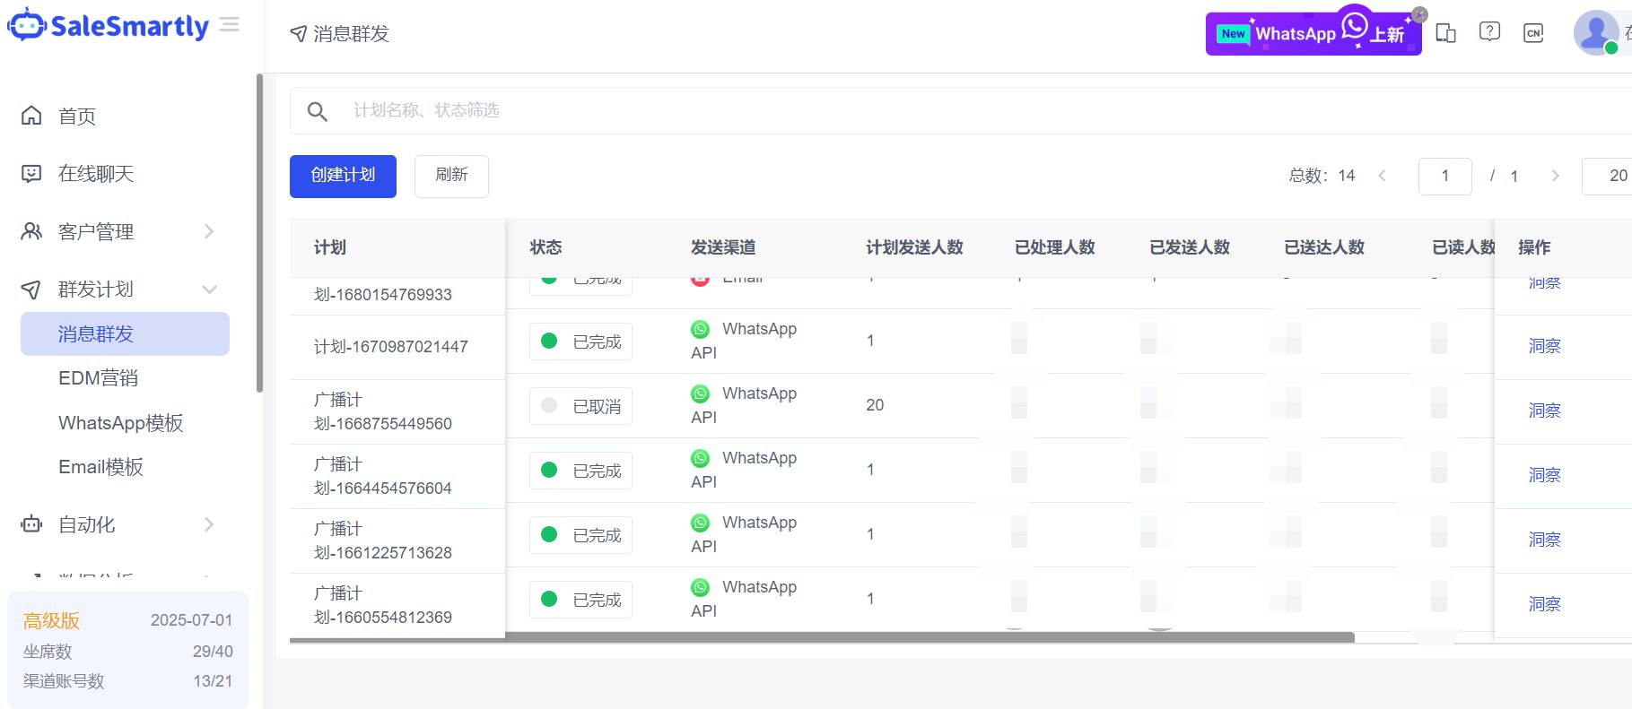Click the SaleSmartly logo
Screen dimensions: 1632x709
click(x=108, y=25)
